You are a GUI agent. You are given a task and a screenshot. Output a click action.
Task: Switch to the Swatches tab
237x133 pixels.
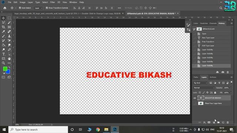tap(204, 23)
